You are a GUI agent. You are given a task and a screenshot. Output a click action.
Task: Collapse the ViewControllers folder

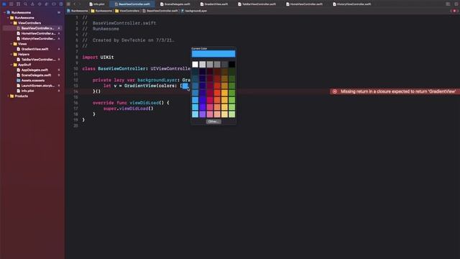(11, 23)
